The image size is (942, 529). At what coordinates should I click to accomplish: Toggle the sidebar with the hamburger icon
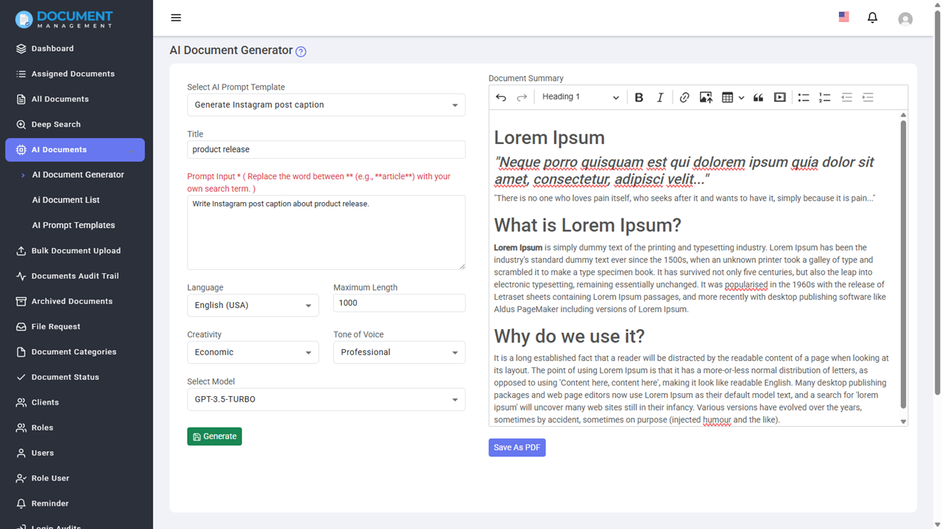(x=176, y=18)
